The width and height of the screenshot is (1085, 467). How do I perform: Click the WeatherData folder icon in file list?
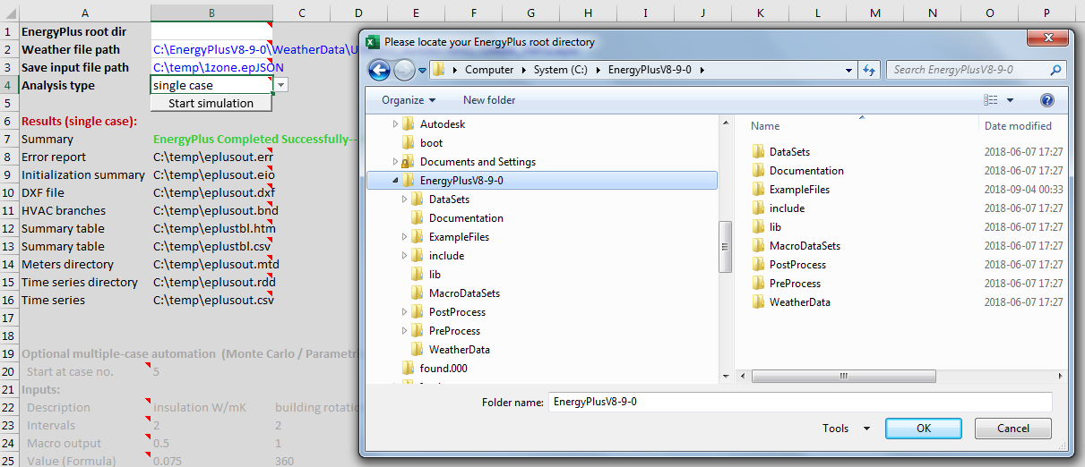click(758, 302)
